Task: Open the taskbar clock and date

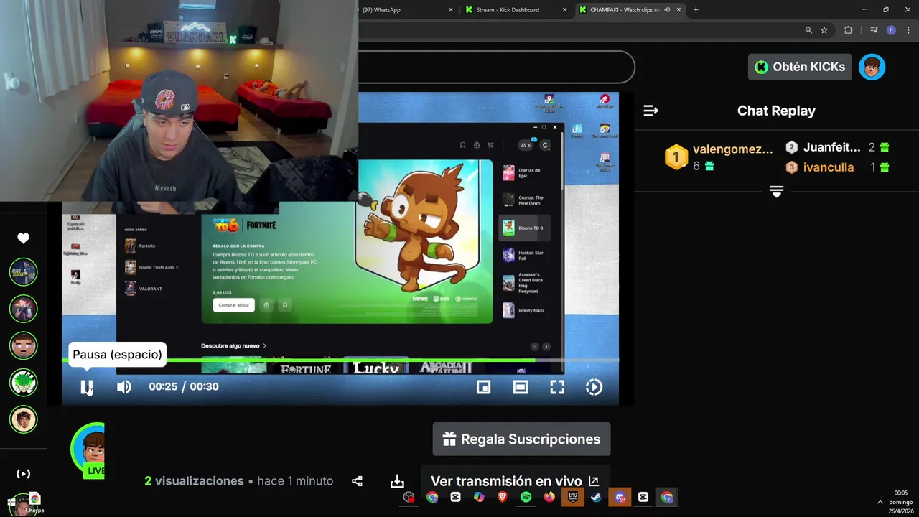Action: [x=901, y=502]
